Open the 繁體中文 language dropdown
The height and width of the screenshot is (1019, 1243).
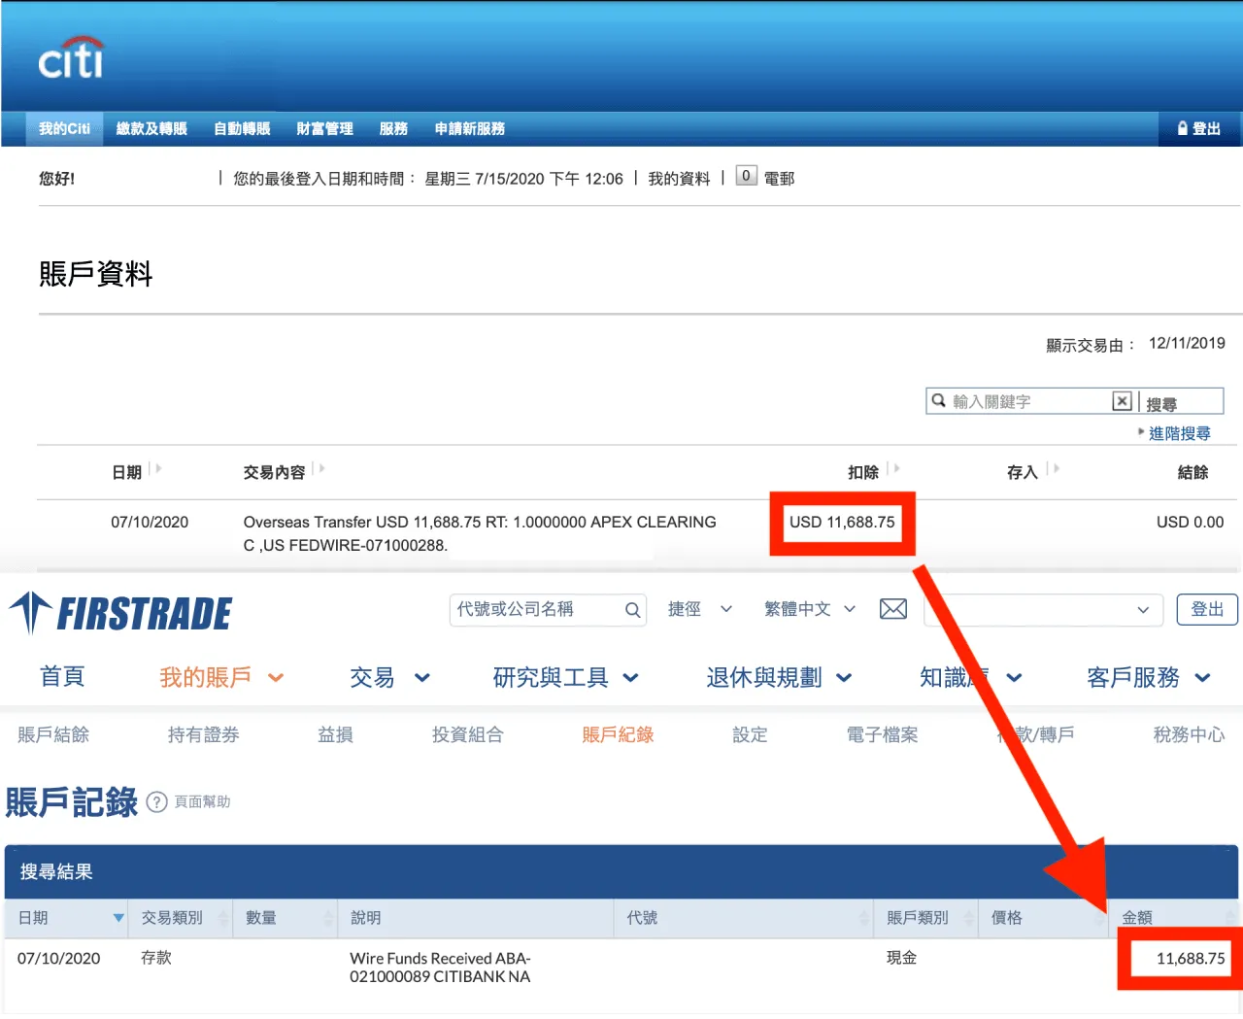[810, 609]
